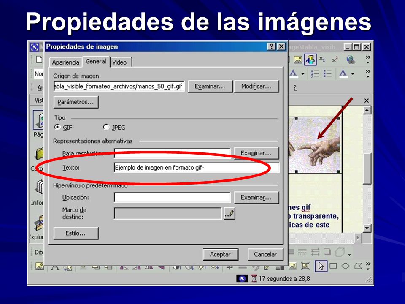Viewport: 405px width, 304px height.
Task: Apply subscript formatting in FrontPage toolbar
Action: (x=322, y=60)
